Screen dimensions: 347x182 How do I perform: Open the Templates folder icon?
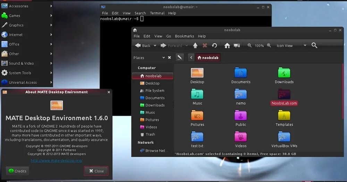[284, 115]
